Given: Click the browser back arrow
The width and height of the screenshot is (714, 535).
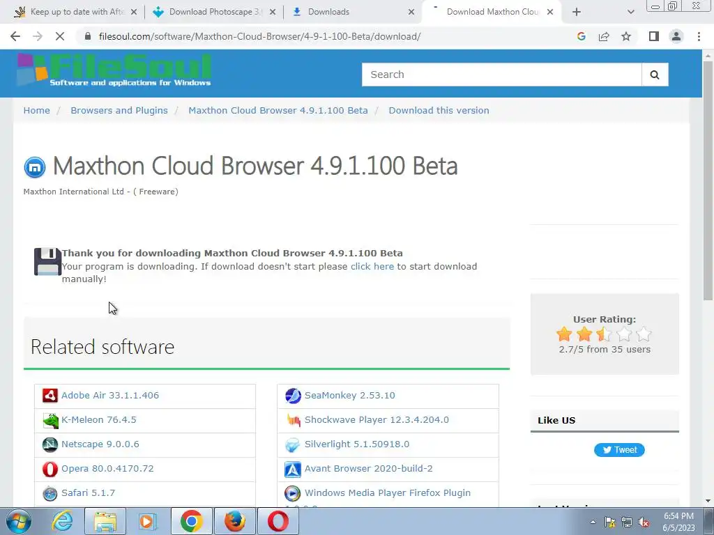Looking at the screenshot, I should point(15,36).
